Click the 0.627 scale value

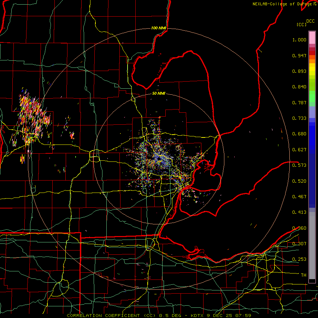(299, 150)
